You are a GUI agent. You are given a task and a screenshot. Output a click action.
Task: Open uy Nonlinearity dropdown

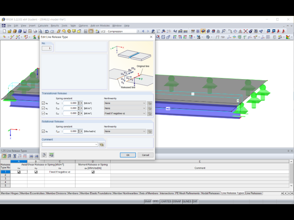click(x=125, y=108)
